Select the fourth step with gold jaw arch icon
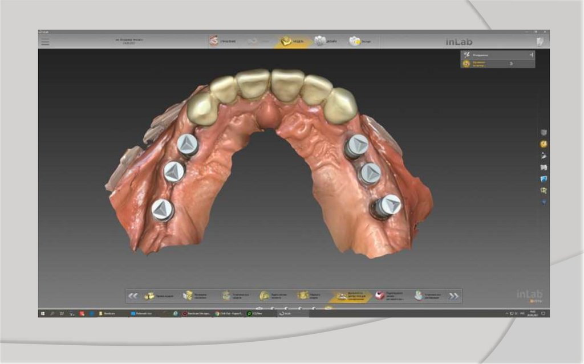 pos(274,296)
